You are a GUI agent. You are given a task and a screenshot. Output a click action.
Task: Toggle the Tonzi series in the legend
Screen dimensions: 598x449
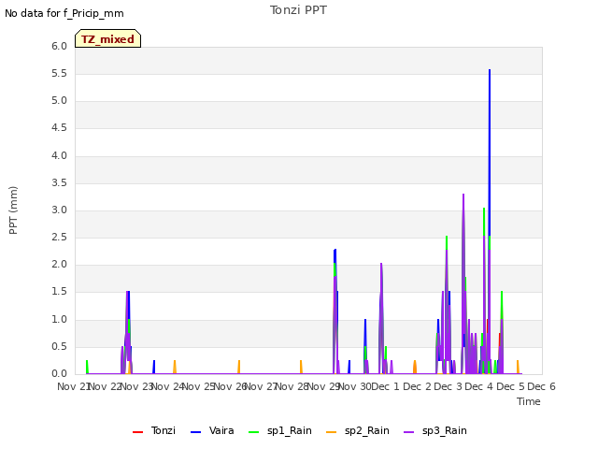point(154,430)
